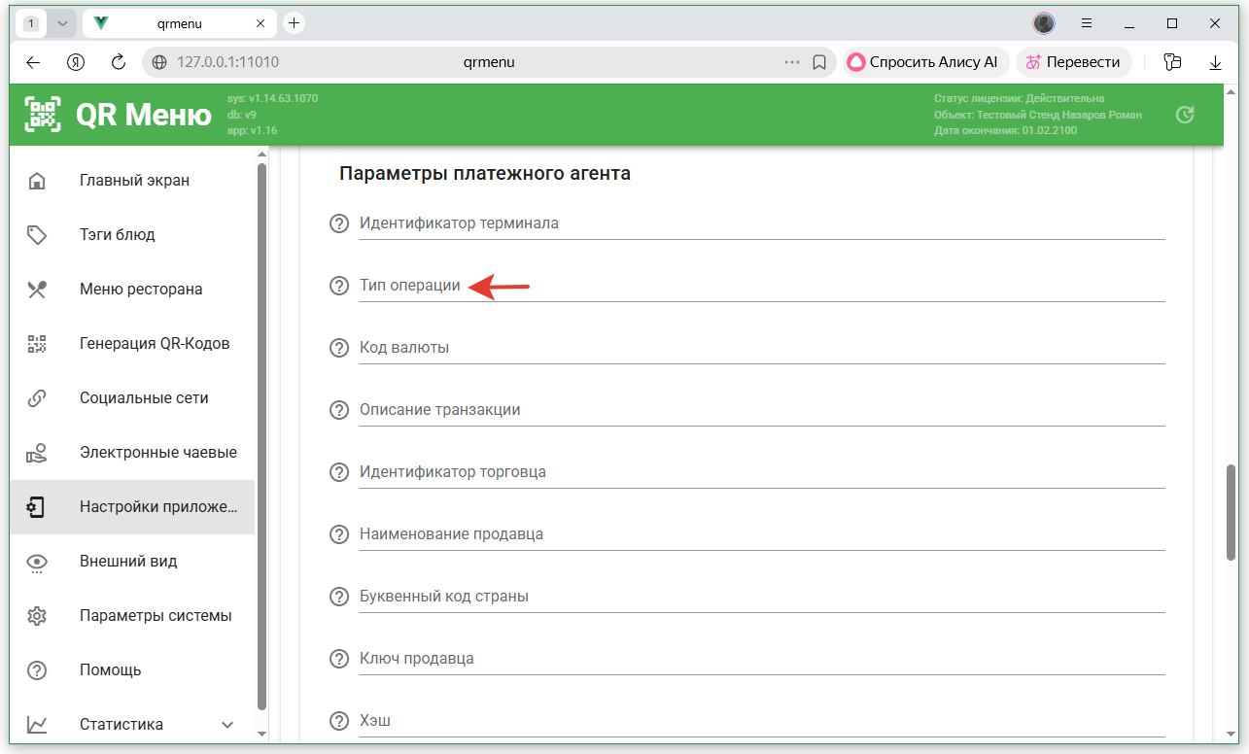Click help icon next to Идентификатор терминала
This screenshot has width=1249, height=754.
tap(338, 223)
